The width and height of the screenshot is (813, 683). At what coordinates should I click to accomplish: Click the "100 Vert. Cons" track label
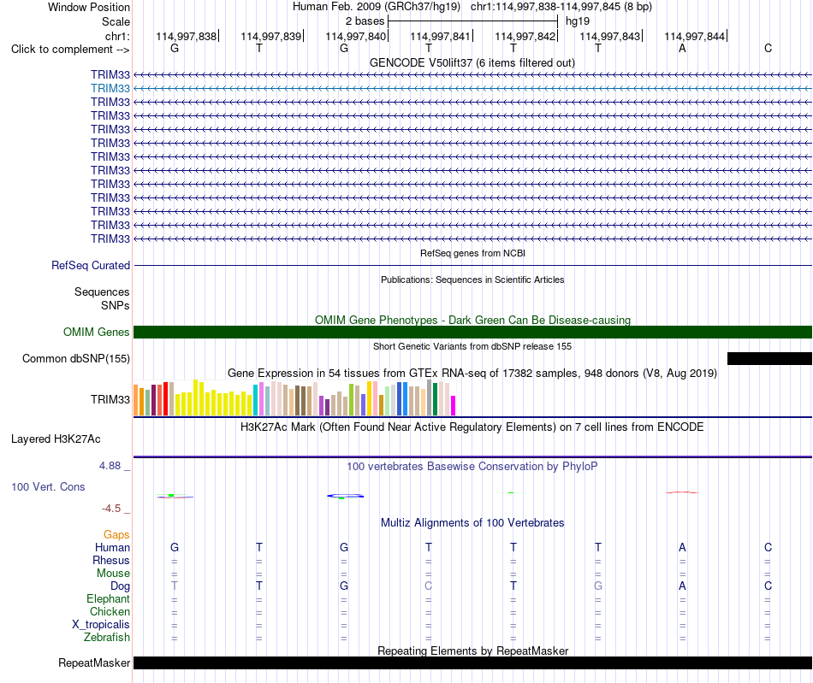point(48,486)
